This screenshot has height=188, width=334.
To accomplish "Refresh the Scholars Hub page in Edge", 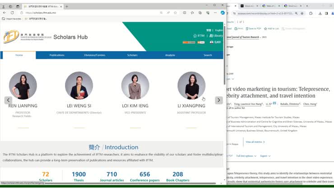I will coord(12,13).
